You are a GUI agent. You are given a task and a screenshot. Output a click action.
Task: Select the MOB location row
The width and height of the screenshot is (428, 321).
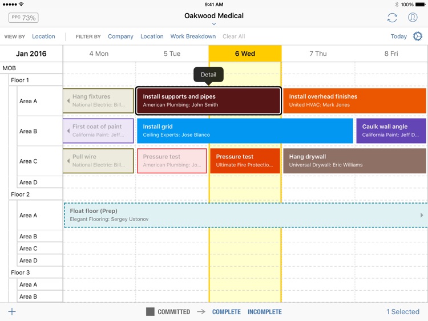coord(31,68)
